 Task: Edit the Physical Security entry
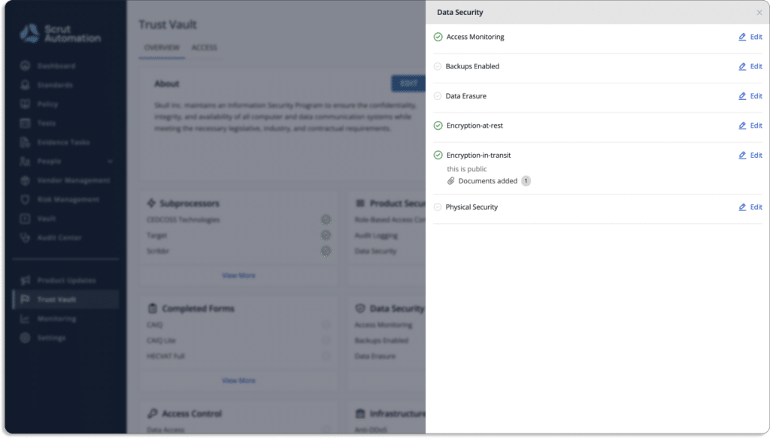pyautogui.click(x=750, y=207)
